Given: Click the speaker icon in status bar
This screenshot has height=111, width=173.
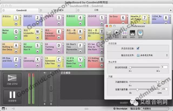Looking at the screenshot, I should (13, 109).
